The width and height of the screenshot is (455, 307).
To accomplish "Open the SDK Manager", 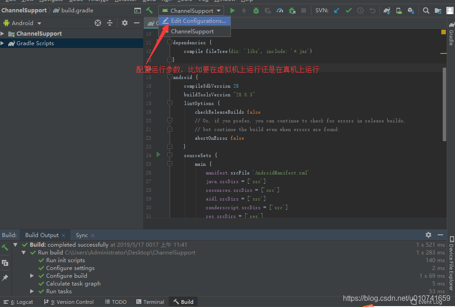I will coord(411,10).
